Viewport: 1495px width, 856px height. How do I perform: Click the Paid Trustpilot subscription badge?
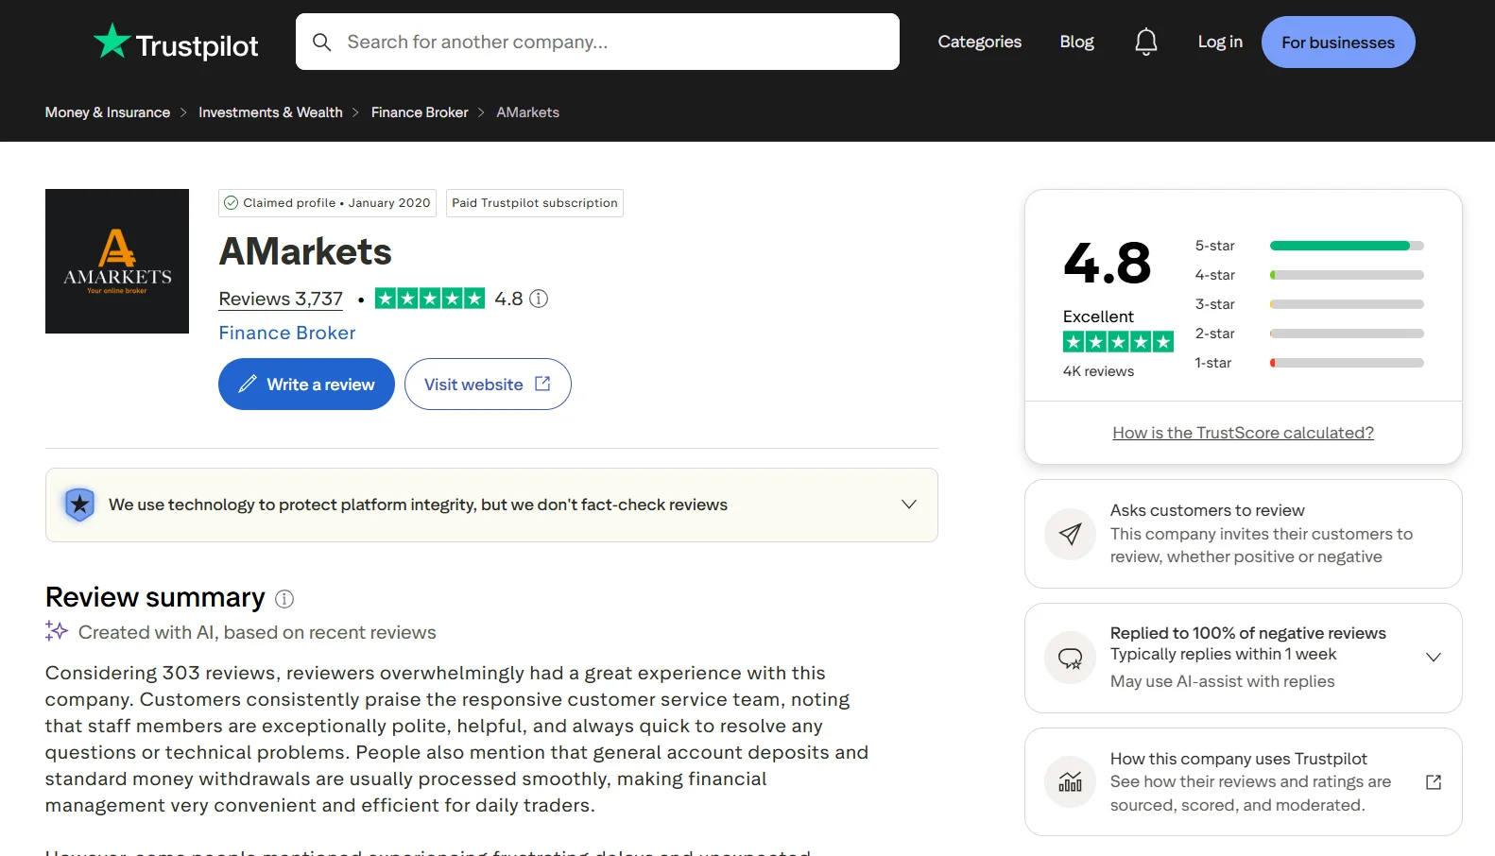tap(535, 203)
